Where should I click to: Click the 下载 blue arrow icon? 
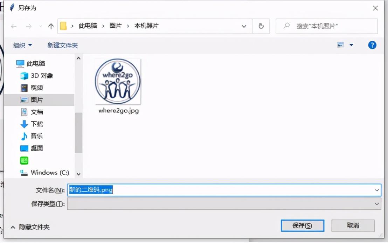pyautogui.click(x=24, y=124)
